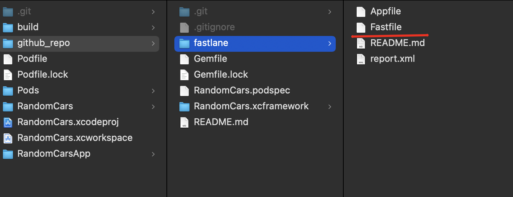This screenshot has width=513, height=197.
Task: Select the Fastfile document icon
Action: [x=361, y=27]
